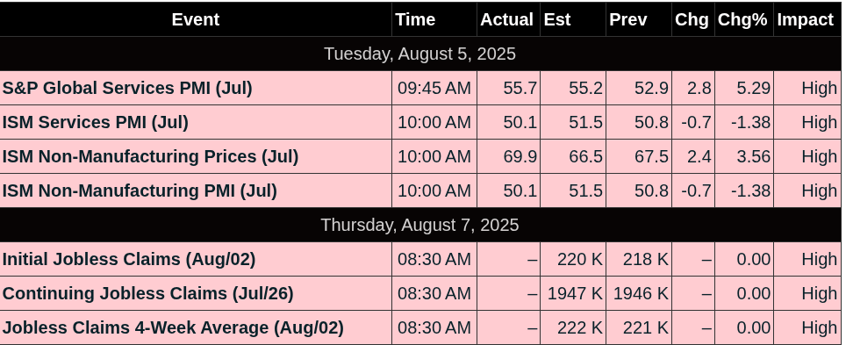Select the 1947 K estimate cell
This screenshot has width=846, height=345.
point(573,293)
